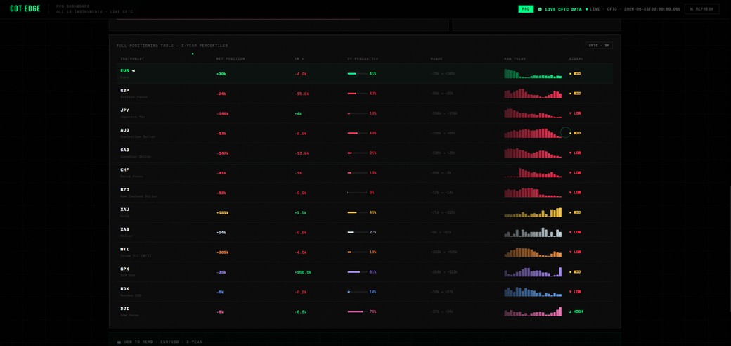Image resolution: width=731 pixels, height=346 pixels.
Task: Click the MID signal in SPX row
Action: tap(575, 272)
